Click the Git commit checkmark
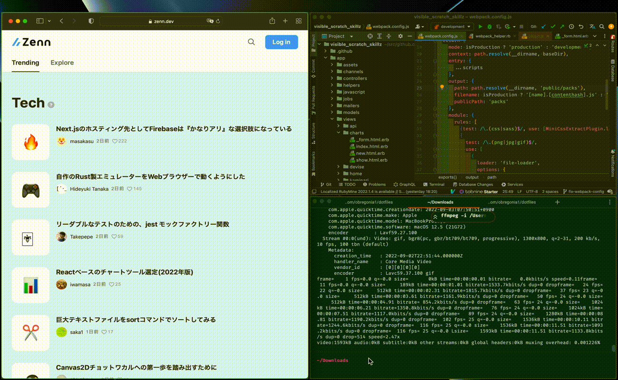Viewport: 618px width, 380px height. [553, 27]
